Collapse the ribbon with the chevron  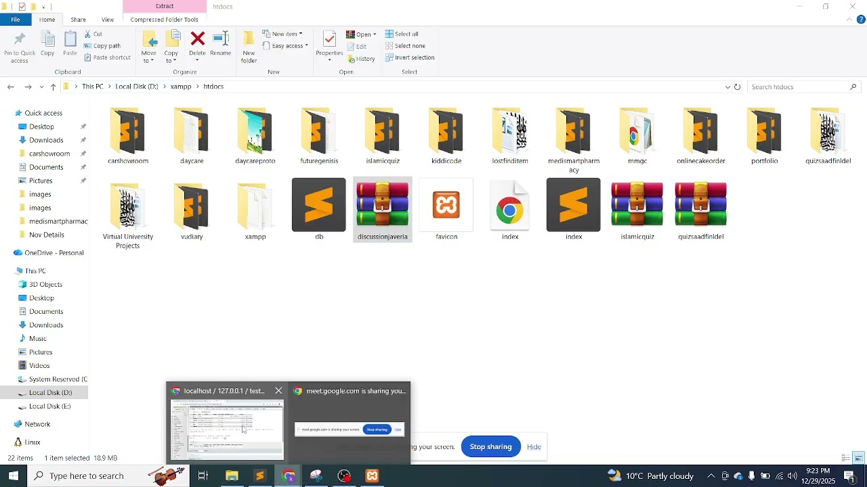(x=849, y=20)
